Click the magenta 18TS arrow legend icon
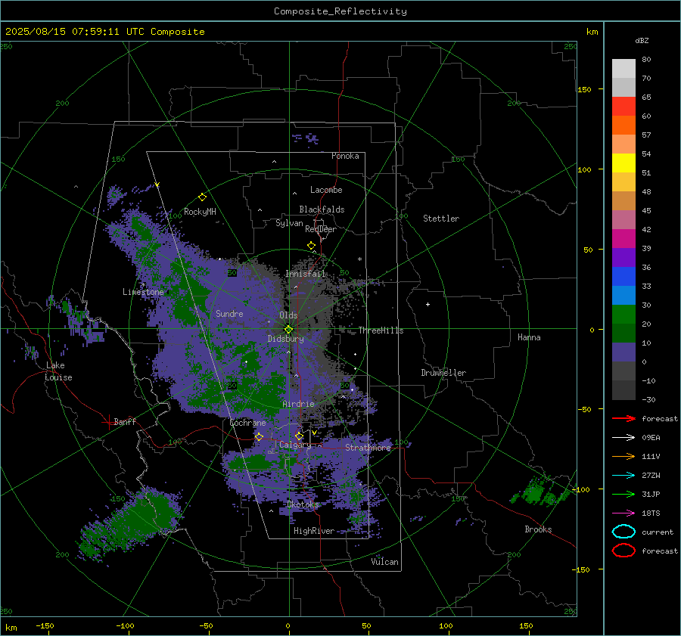Viewport: 681px width, 636px height. point(623,513)
